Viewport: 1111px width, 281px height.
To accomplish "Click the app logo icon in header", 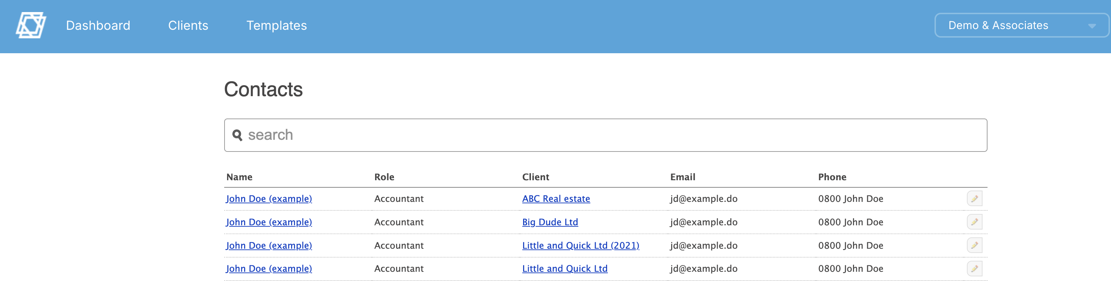I will coord(31,26).
